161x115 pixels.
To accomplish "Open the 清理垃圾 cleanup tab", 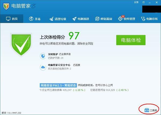I will coord(57,19).
